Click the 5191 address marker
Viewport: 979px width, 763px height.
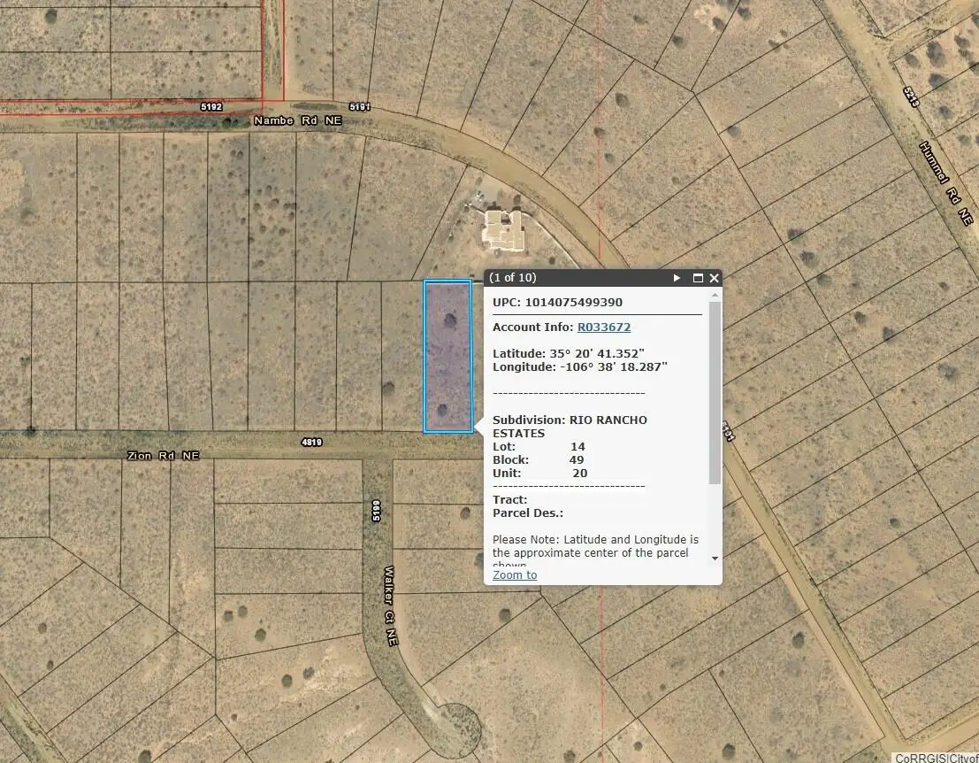coord(359,106)
